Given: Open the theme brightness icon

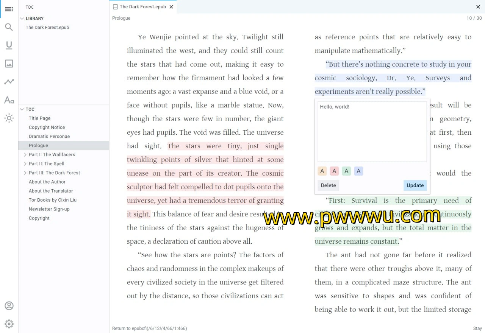Looking at the screenshot, I should (x=9, y=118).
